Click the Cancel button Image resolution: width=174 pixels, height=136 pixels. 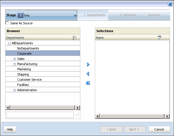coord(159,129)
